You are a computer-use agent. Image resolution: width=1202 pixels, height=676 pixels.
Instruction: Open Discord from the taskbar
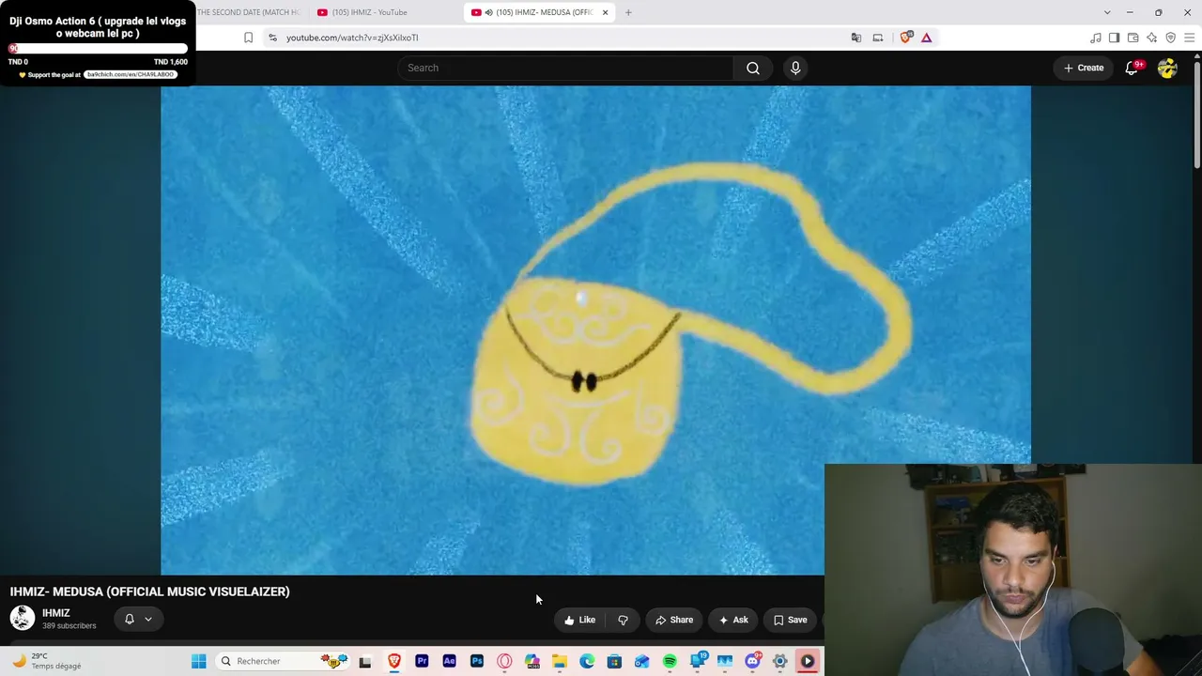[x=752, y=661]
